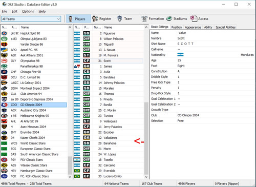Select the Hajduk Split 90 team logo
Viewport: 256px width, 187px height.
[x=4, y=33]
